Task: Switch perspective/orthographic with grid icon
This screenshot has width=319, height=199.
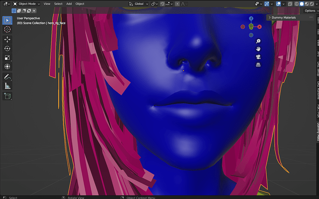Action: [258, 65]
